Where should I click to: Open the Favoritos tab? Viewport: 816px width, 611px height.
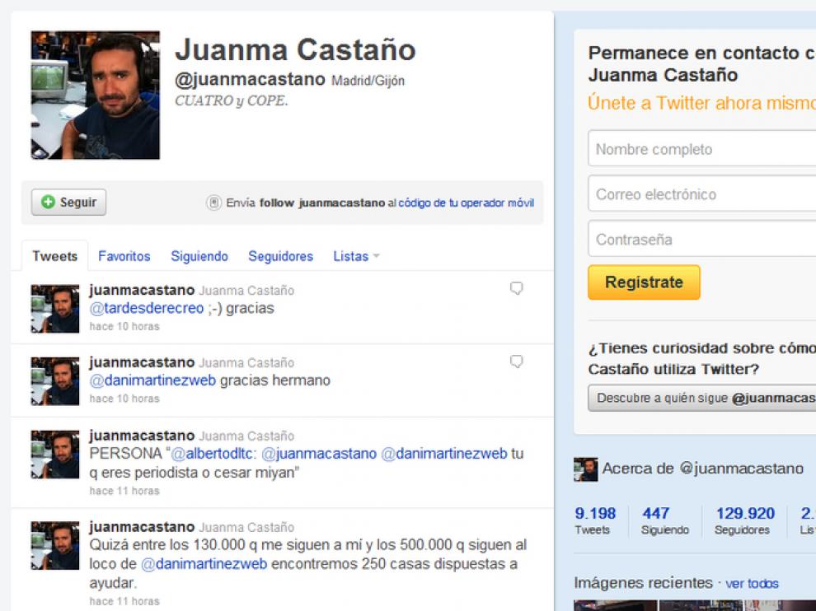tap(124, 256)
